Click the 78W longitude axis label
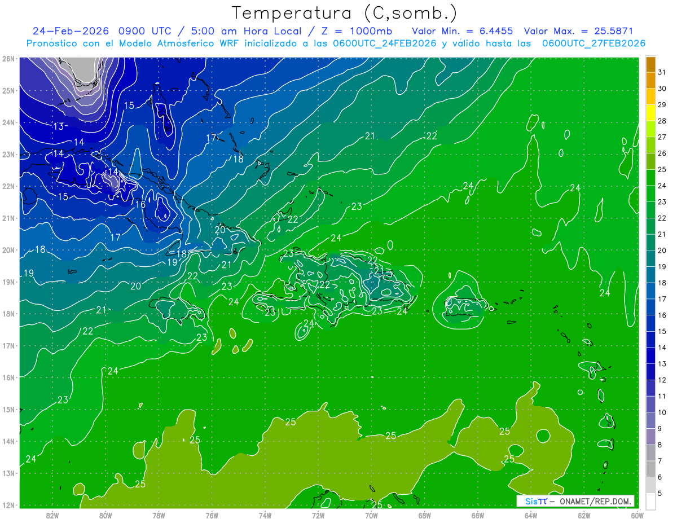This screenshot has height=523, width=677. point(159,515)
